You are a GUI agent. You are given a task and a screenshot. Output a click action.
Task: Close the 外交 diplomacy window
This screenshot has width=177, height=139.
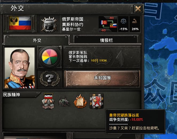[138, 9]
